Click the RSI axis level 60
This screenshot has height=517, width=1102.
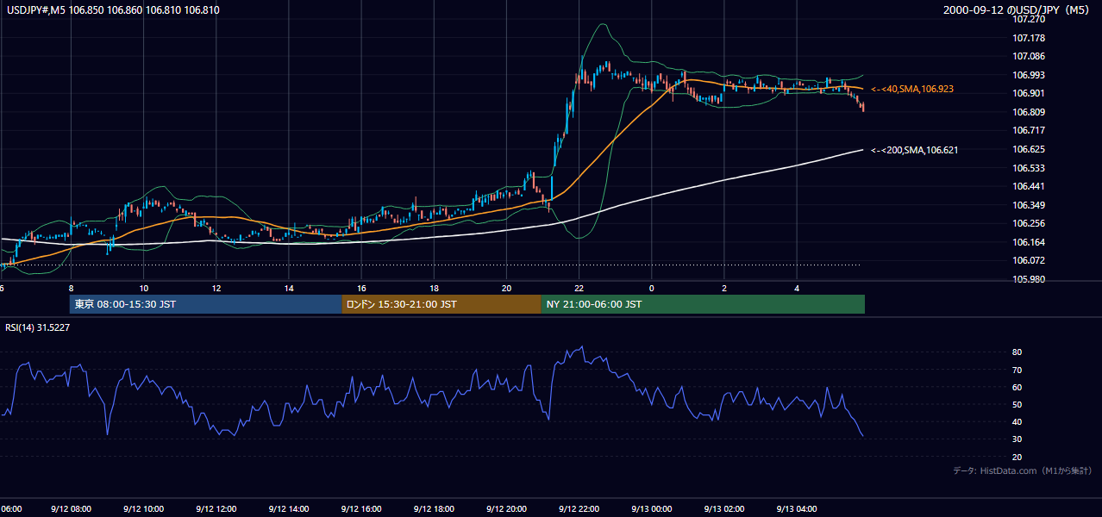[x=1017, y=387]
